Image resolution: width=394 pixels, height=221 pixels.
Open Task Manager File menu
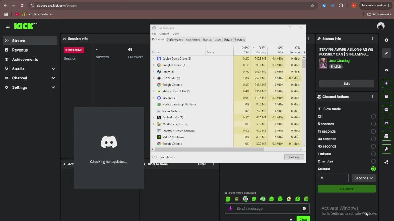click(154, 34)
